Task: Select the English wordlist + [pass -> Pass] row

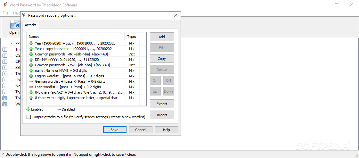Action: point(86,76)
